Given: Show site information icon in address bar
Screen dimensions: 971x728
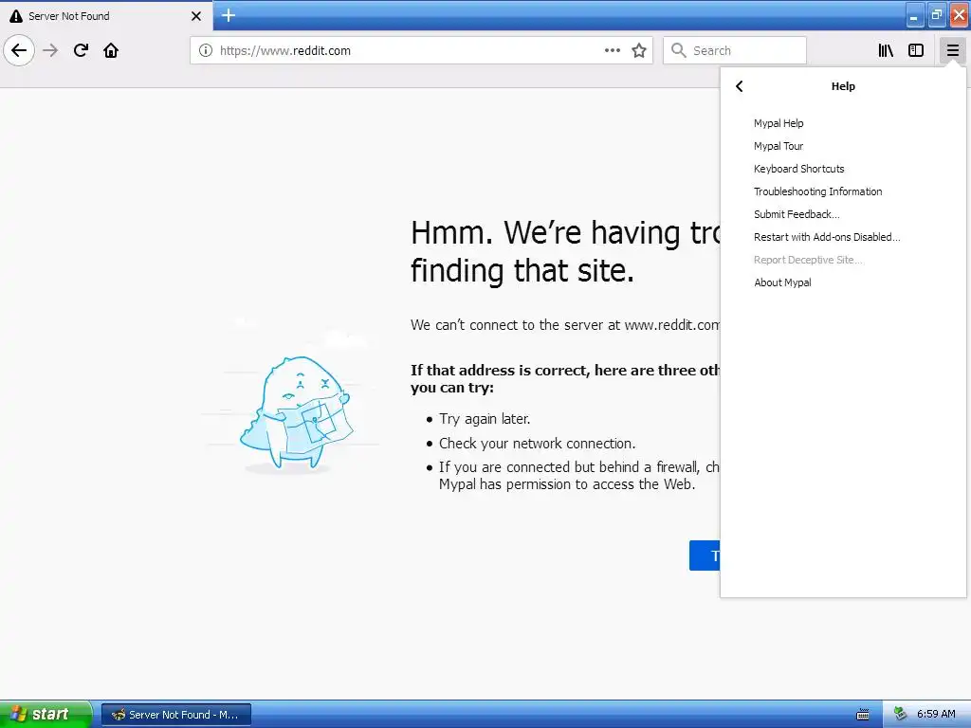Looking at the screenshot, I should [205, 50].
